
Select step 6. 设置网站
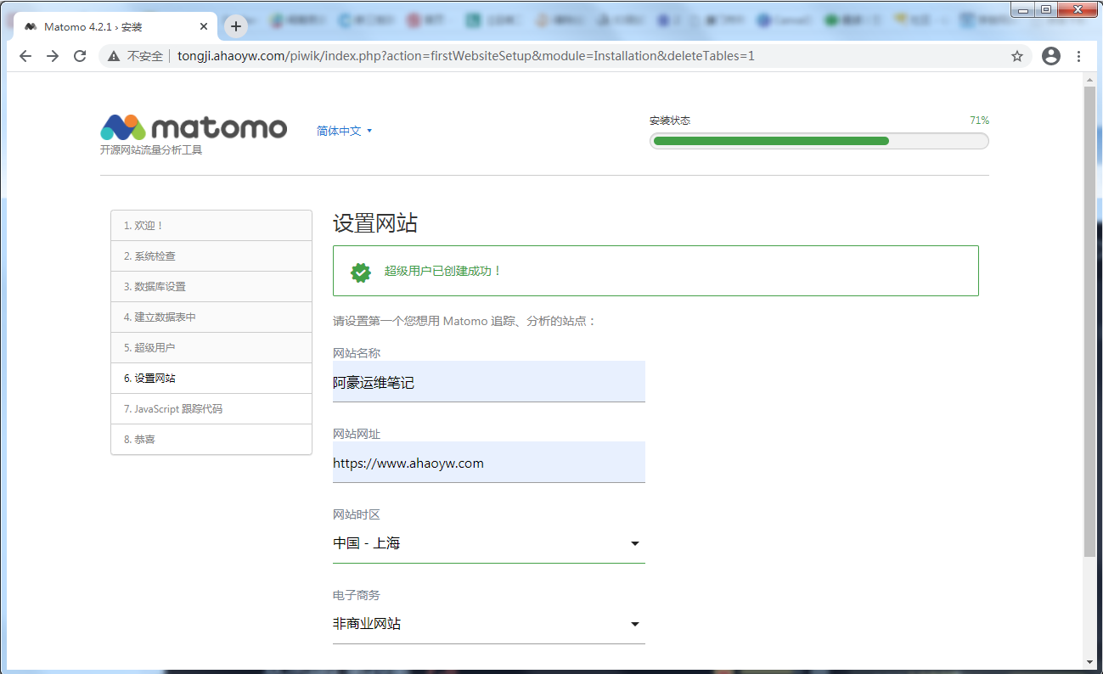coord(211,379)
